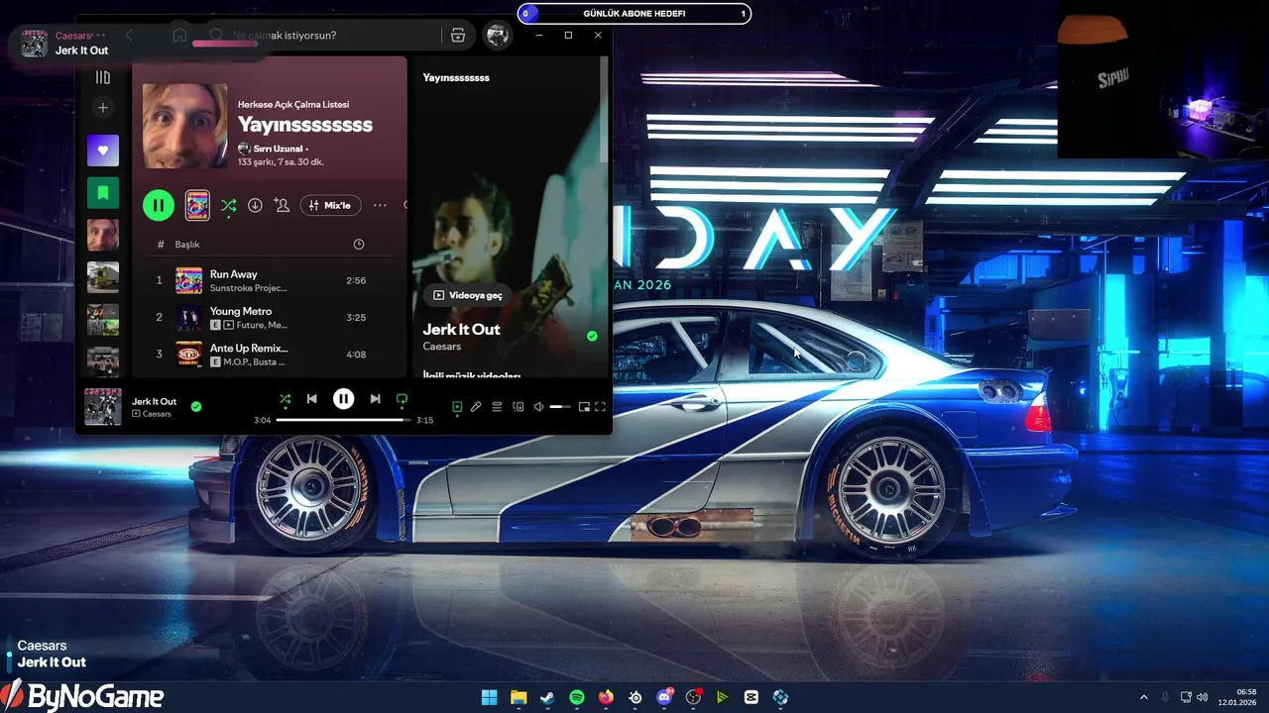Open Spotify profile avatar menu

pyautogui.click(x=497, y=35)
